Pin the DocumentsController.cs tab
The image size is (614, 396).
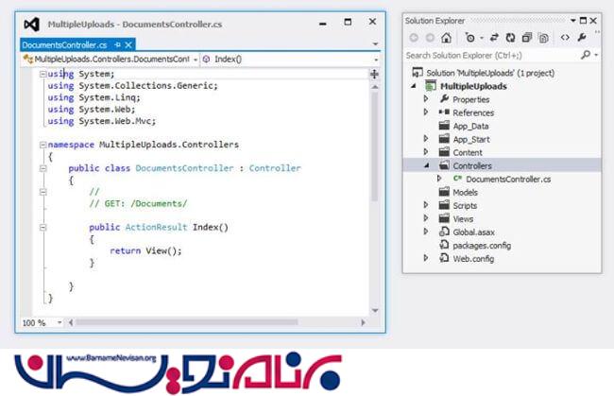coord(116,44)
